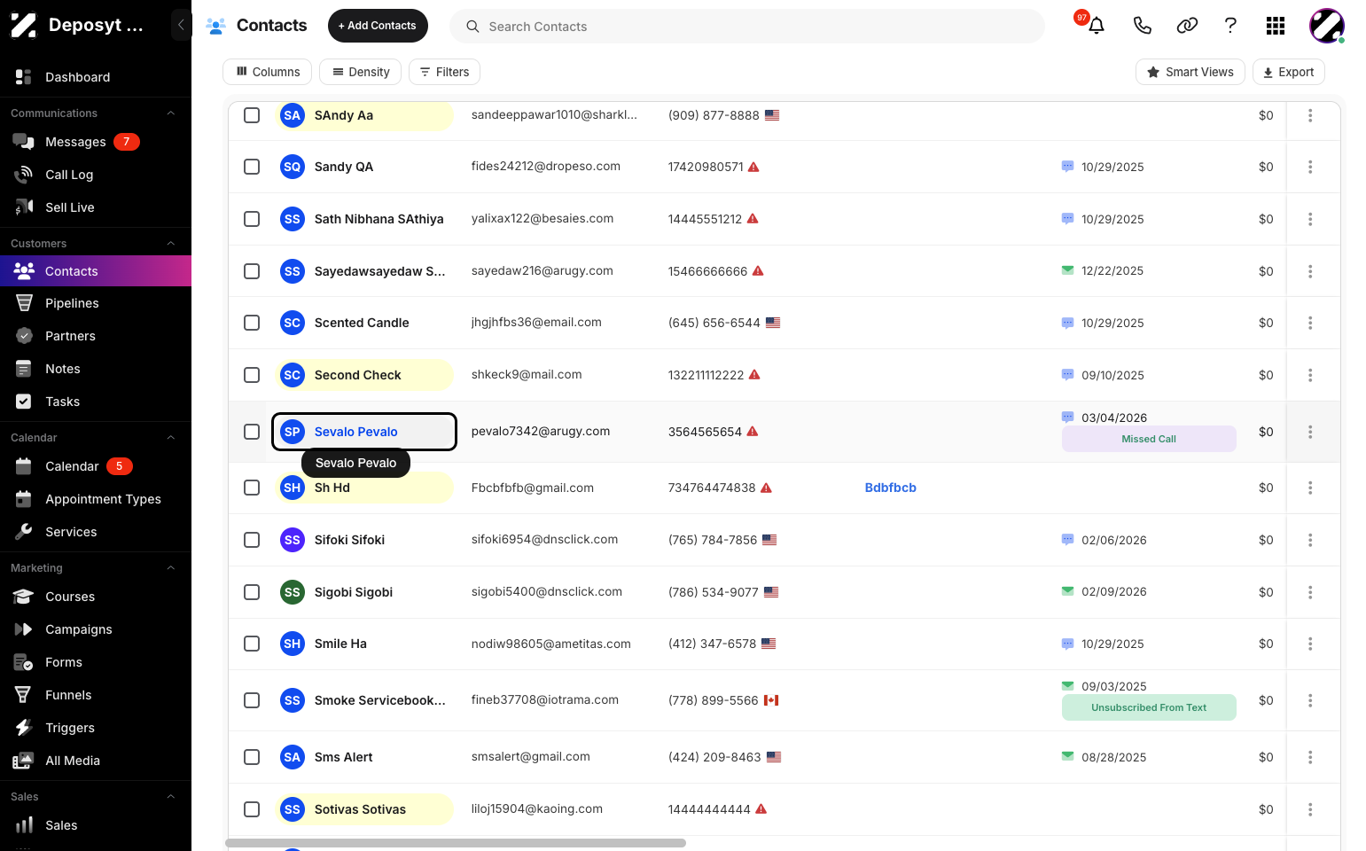Select the checkbox for Sath Nibhana SAthiya

pyautogui.click(x=252, y=219)
